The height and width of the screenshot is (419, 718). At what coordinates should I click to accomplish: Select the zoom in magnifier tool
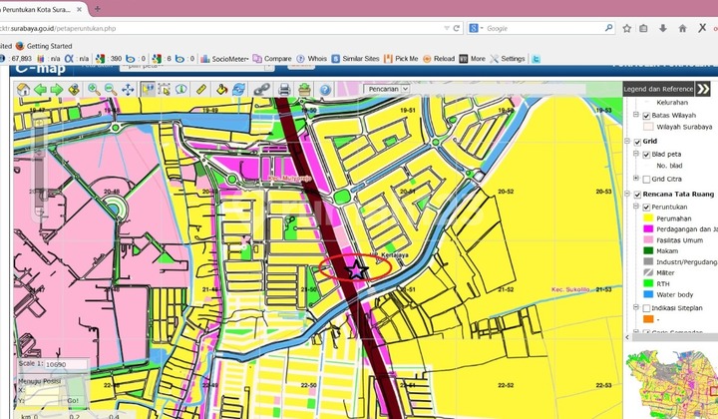click(x=93, y=90)
